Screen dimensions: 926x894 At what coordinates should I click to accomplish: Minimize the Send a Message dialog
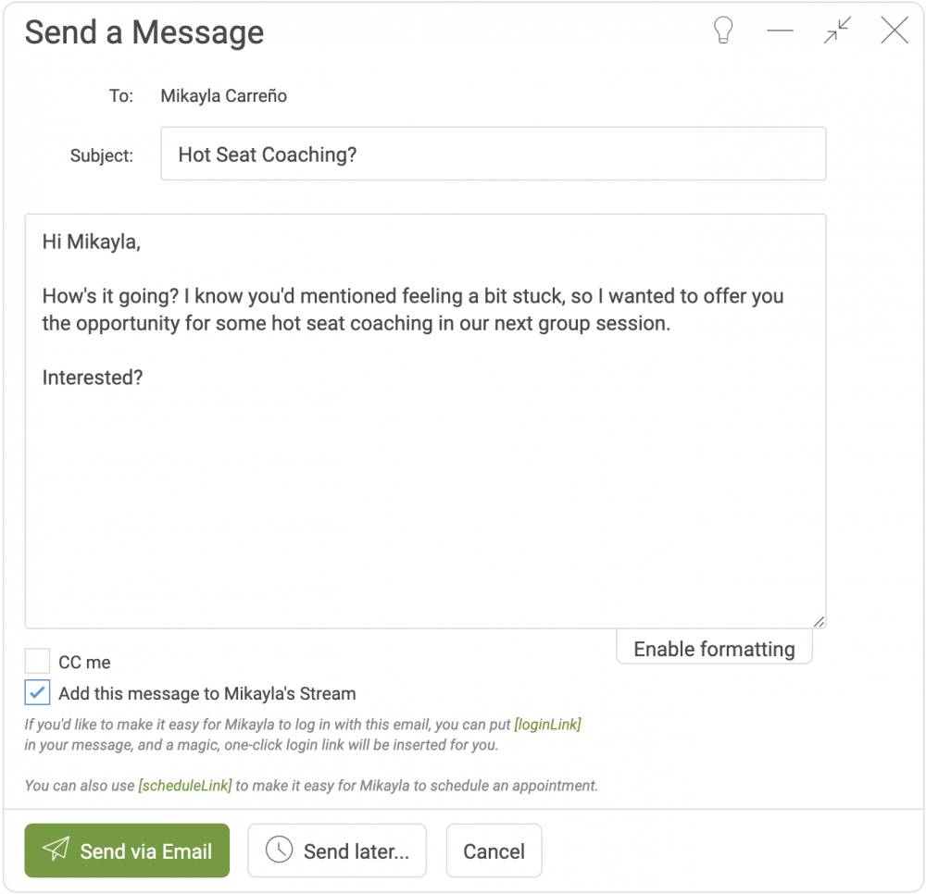(780, 31)
